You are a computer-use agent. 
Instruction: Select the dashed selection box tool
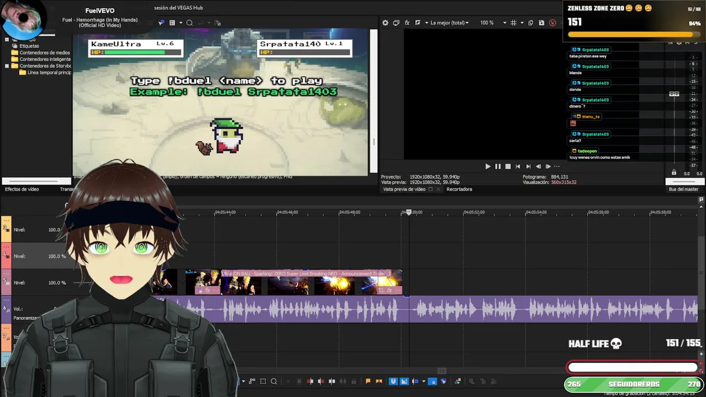263,381
